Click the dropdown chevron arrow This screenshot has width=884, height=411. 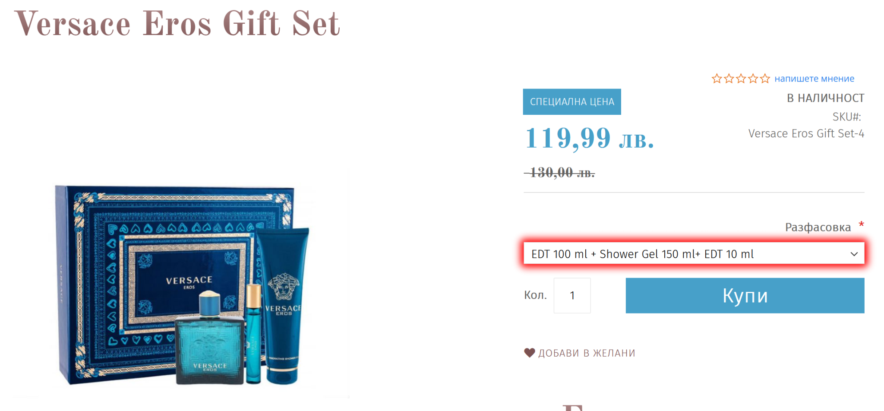click(854, 254)
